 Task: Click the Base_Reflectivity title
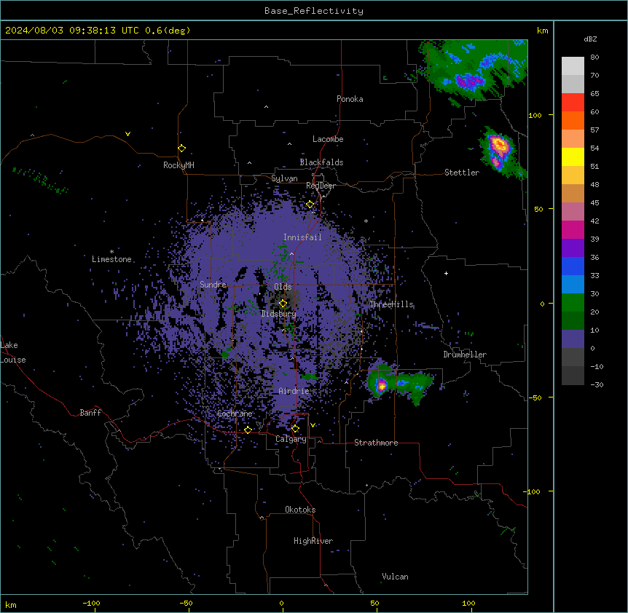(314, 11)
